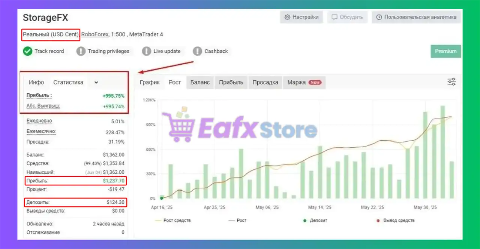Click the green Premium button
This screenshot has width=480, height=249.
click(446, 51)
